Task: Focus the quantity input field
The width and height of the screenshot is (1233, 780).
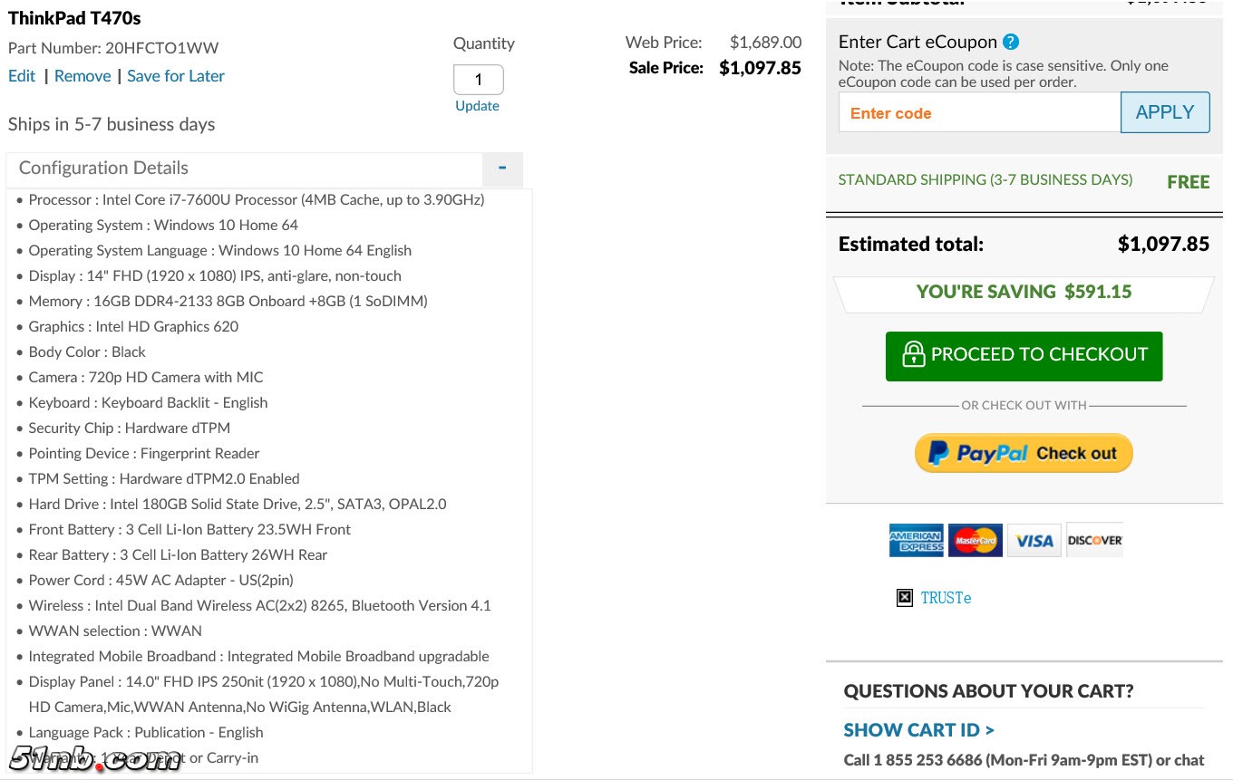Action: [479, 80]
